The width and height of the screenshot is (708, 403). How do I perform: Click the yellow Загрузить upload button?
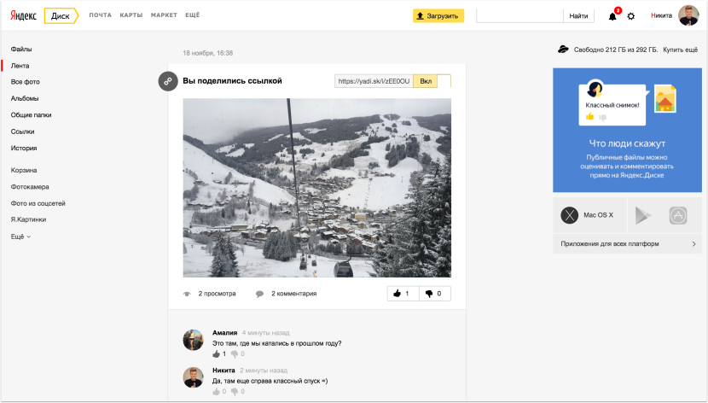click(x=438, y=15)
